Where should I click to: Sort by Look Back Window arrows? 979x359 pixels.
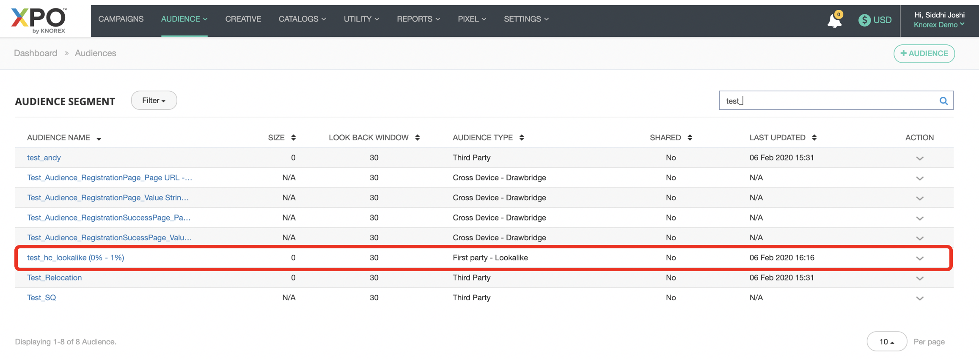(417, 138)
